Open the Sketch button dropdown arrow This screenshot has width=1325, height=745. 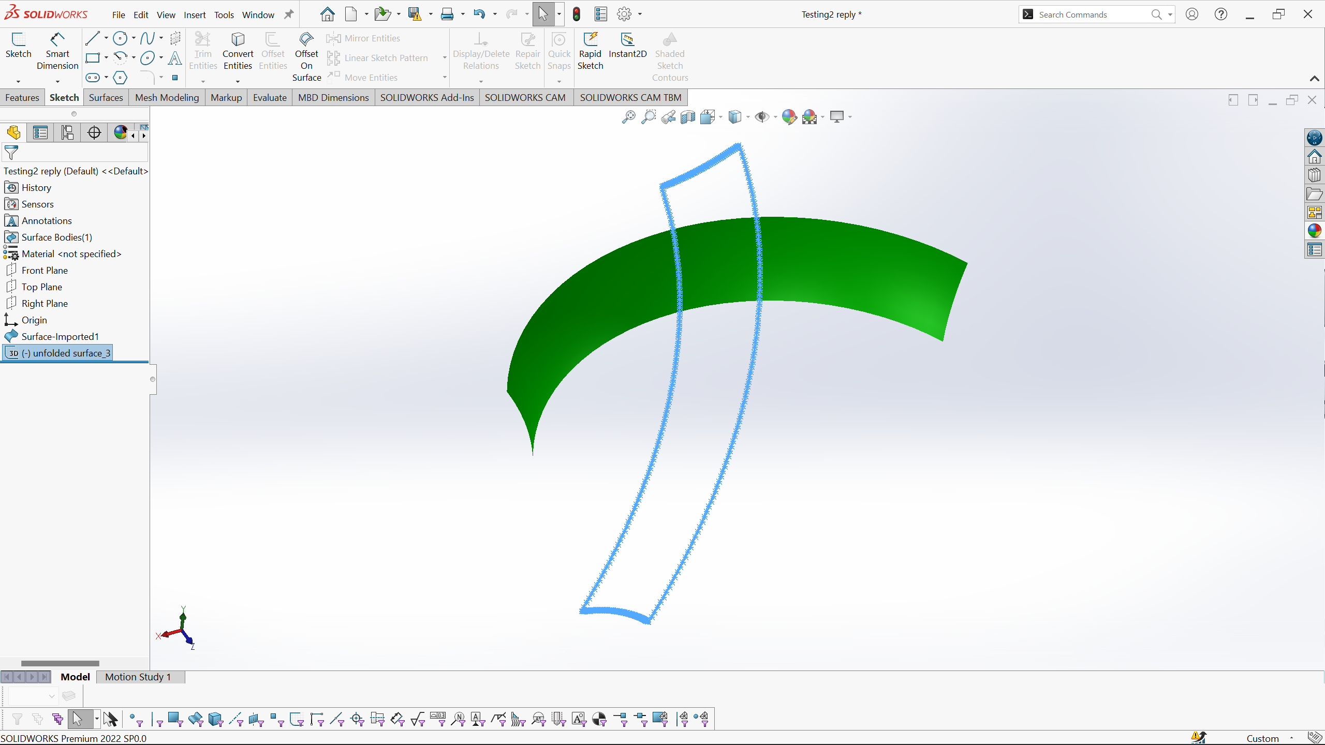[18, 81]
